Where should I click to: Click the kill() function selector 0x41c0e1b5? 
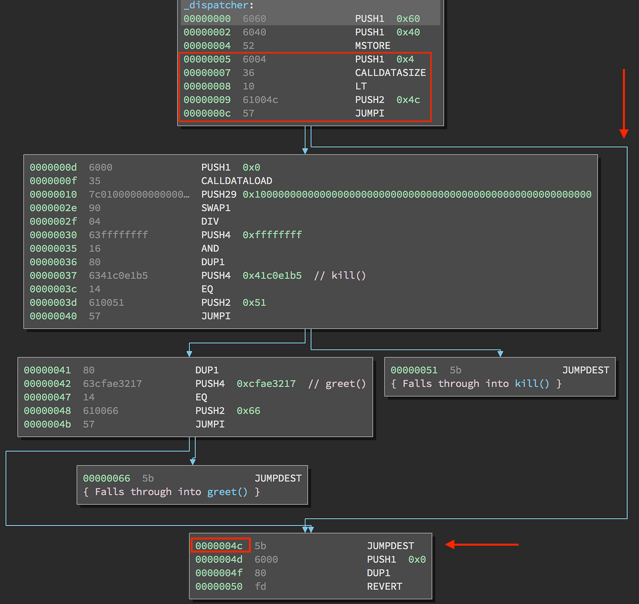point(272,275)
